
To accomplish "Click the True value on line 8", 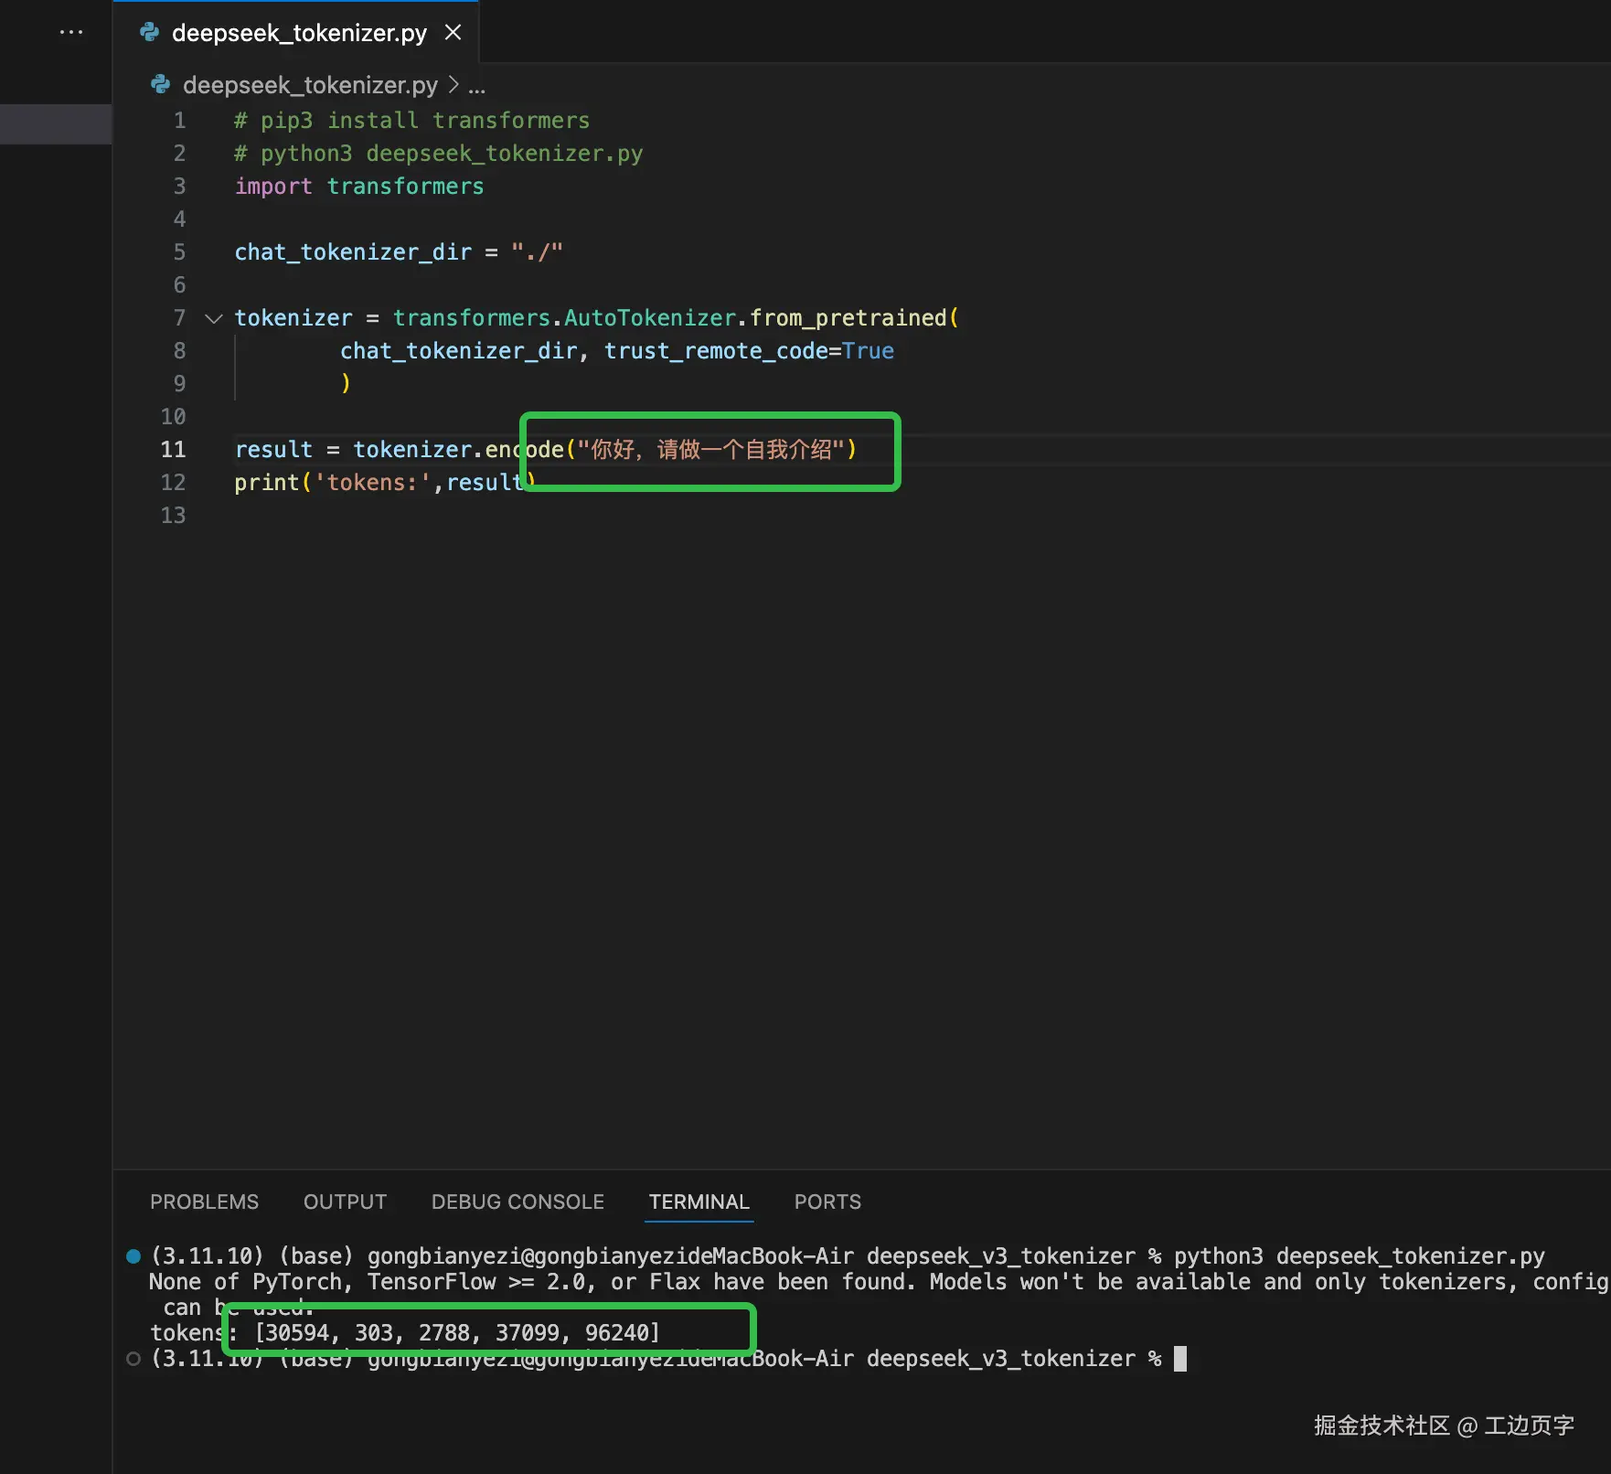I will [868, 351].
